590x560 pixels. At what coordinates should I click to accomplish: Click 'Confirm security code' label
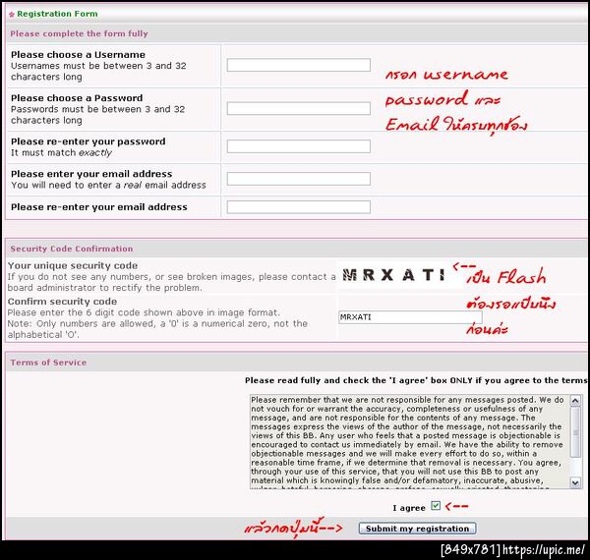[x=62, y=302]
